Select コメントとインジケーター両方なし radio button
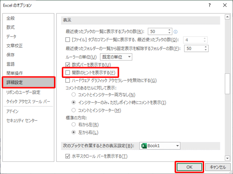This screenshot has height=174, width=233. (74, 95)
